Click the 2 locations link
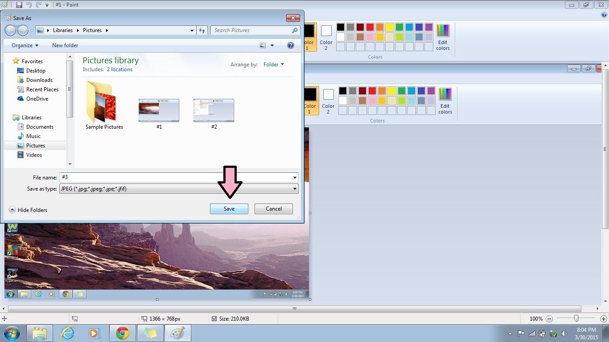 pyautogui.click(x=119, y=69)
